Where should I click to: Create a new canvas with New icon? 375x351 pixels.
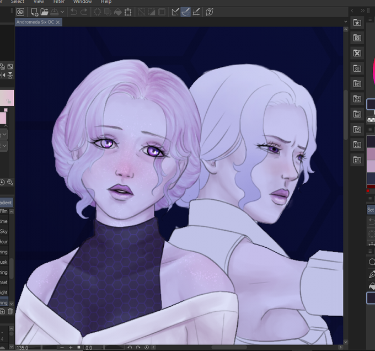[34, 12]
